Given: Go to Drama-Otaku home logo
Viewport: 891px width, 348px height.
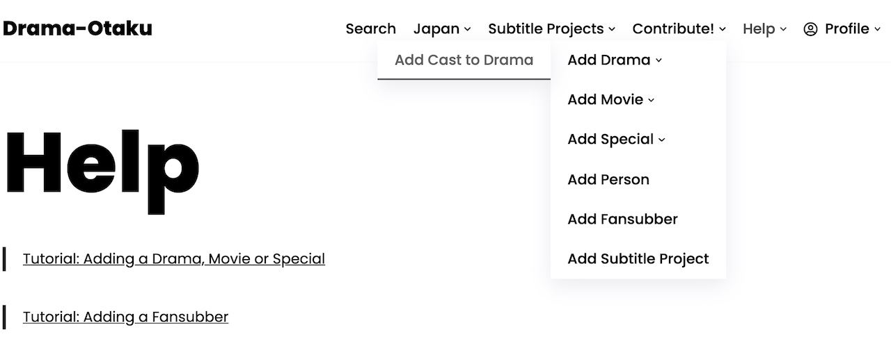Looking at the screenshot, I should [x=77, y=28].
